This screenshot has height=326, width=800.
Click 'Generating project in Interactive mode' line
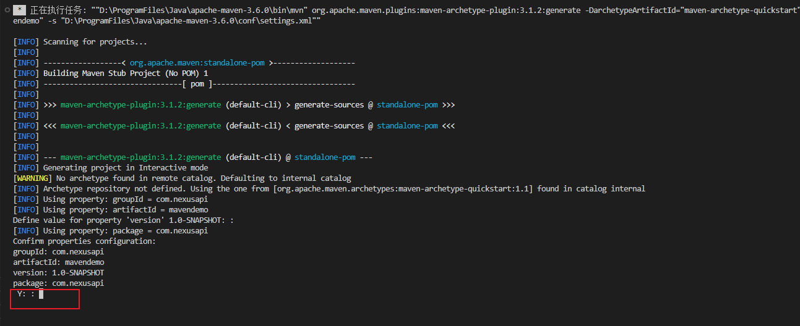[126, 168]
